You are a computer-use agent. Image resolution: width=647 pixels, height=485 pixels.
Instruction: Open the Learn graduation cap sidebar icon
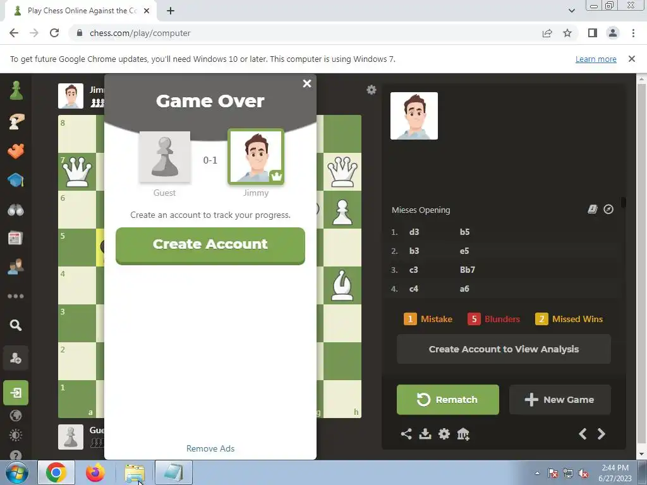coord(16,180)
